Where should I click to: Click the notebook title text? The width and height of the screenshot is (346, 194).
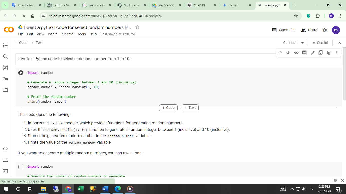click(x=78, y=27)
